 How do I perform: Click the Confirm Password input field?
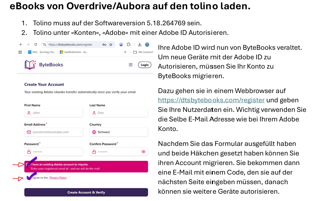coord(119,152)
